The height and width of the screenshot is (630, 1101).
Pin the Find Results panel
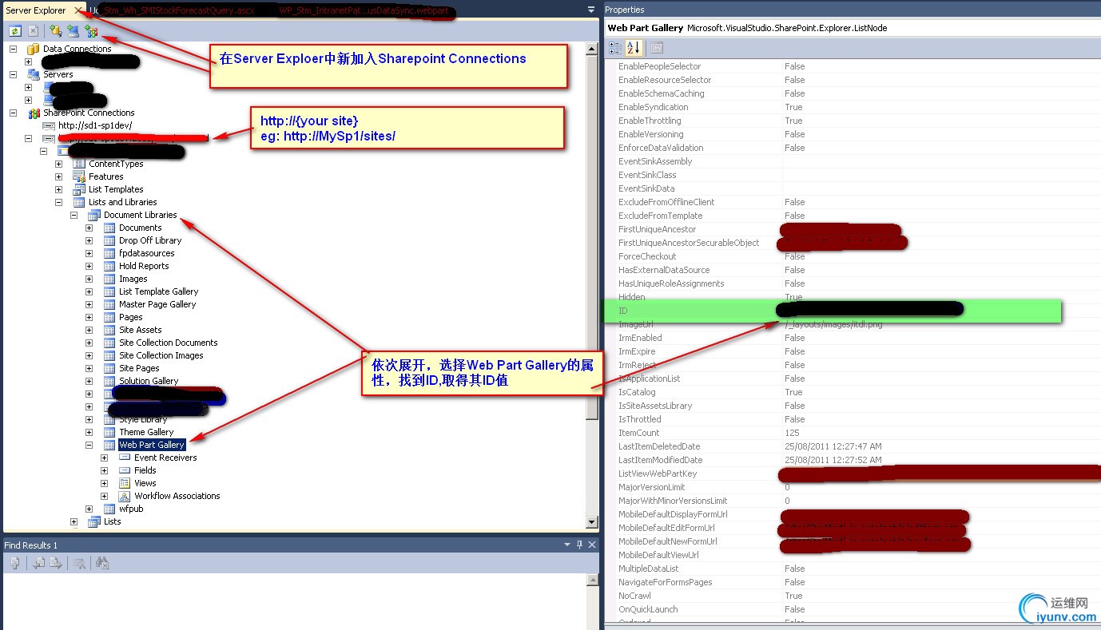(x=580, y=545)
